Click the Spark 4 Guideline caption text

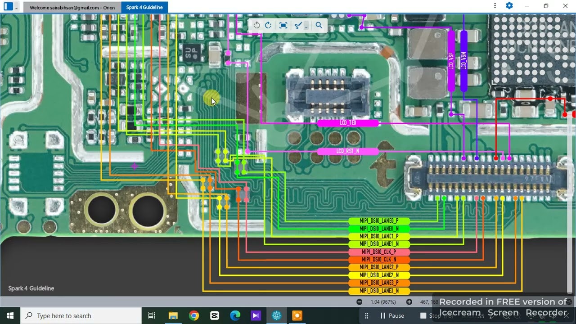[x=31, y=288]
